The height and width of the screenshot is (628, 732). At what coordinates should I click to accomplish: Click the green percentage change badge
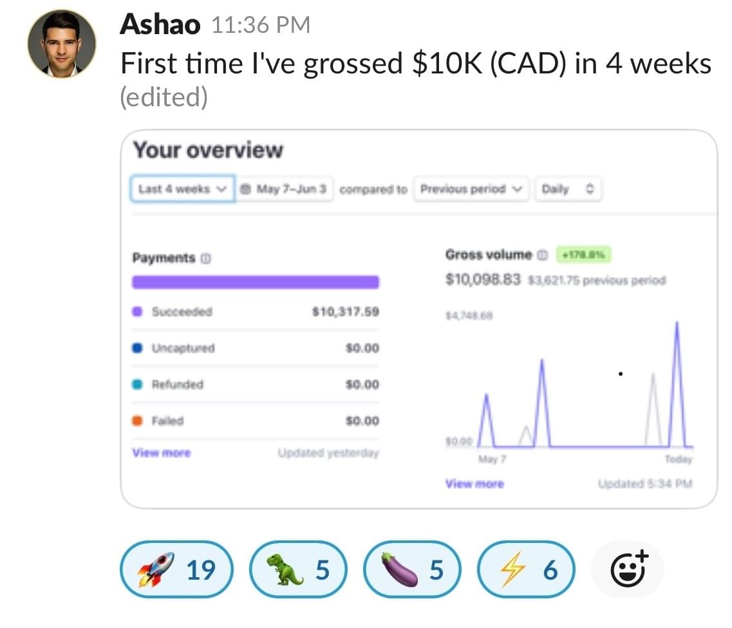(x=583, y=255)
